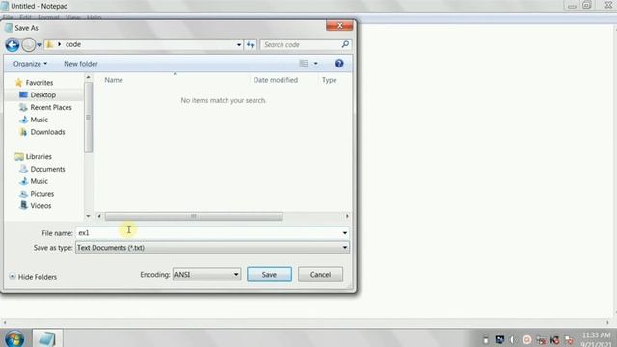This screenshot has height=347, width=617.
Task: Close the Save As dialog
Action: (339, 26)
